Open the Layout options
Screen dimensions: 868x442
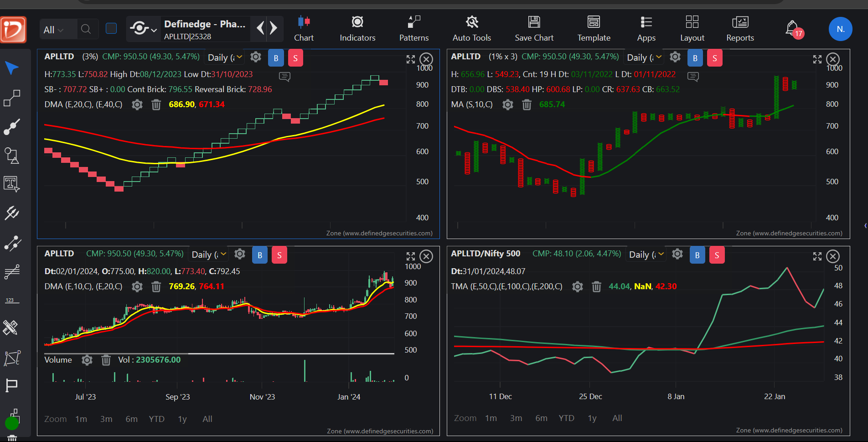click(692, 29)
